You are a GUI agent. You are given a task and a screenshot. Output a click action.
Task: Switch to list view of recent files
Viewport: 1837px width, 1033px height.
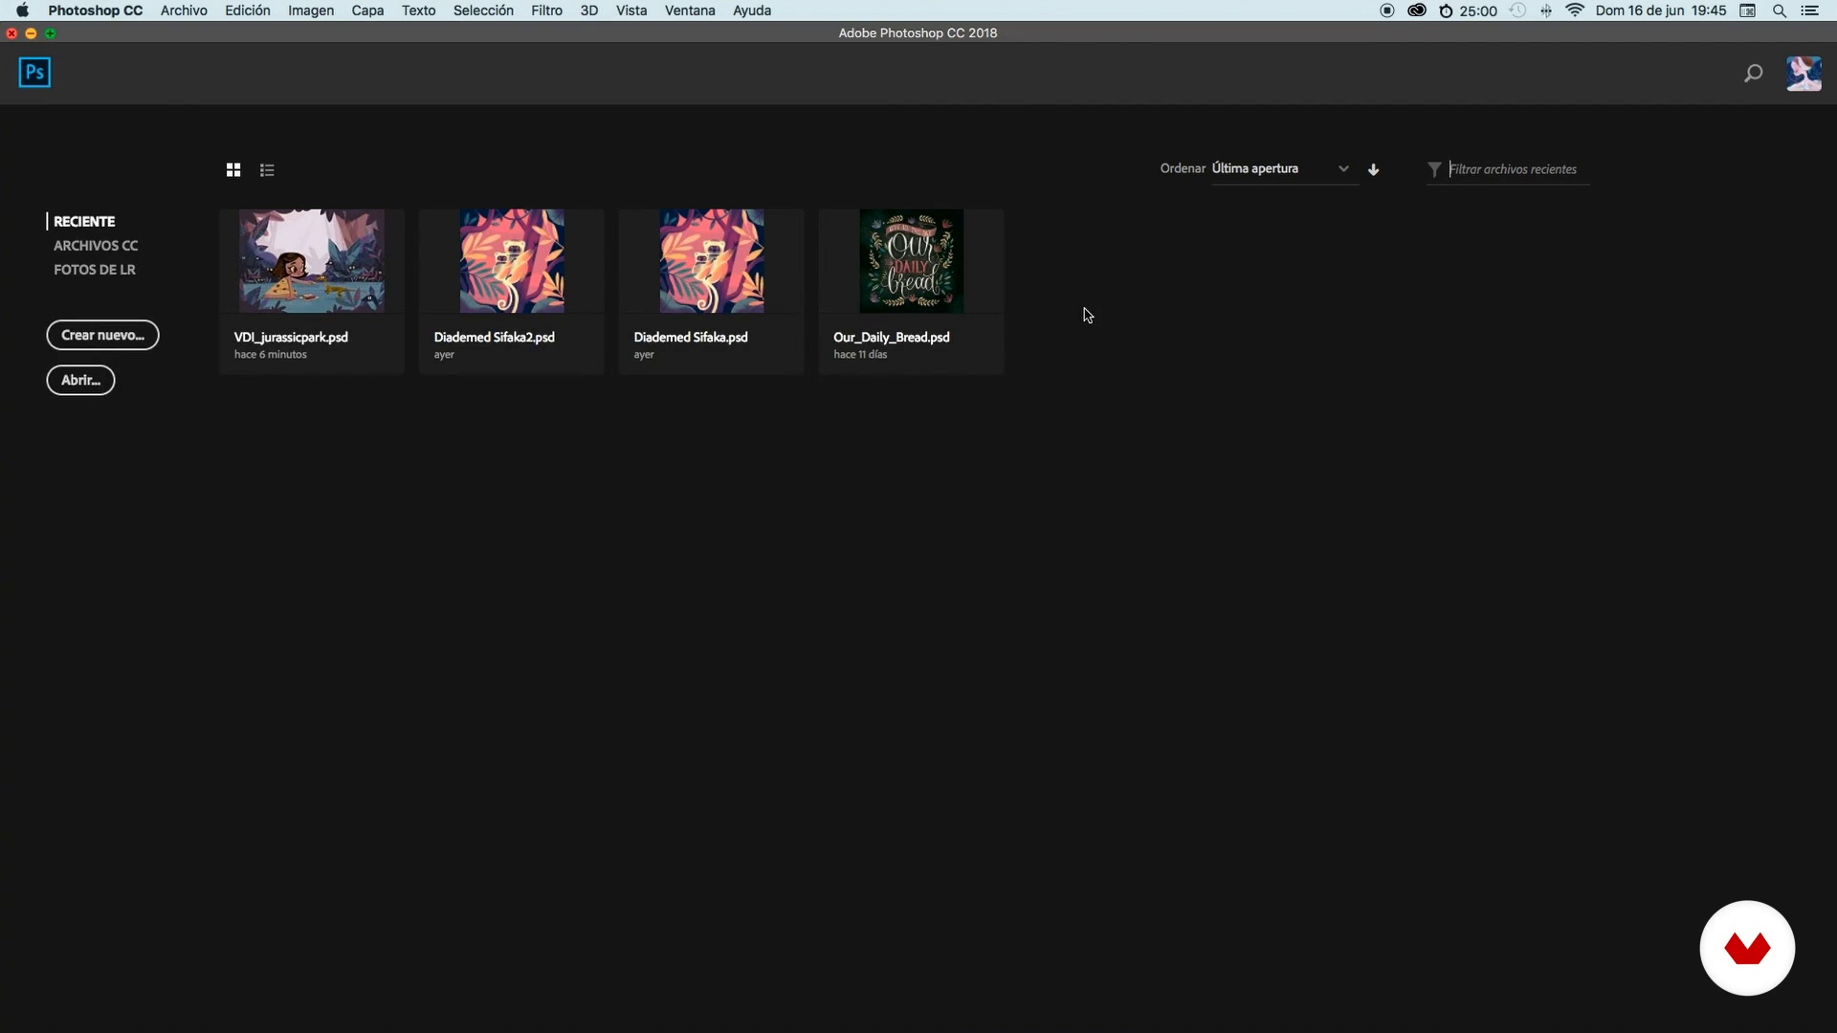pos(267,170)
